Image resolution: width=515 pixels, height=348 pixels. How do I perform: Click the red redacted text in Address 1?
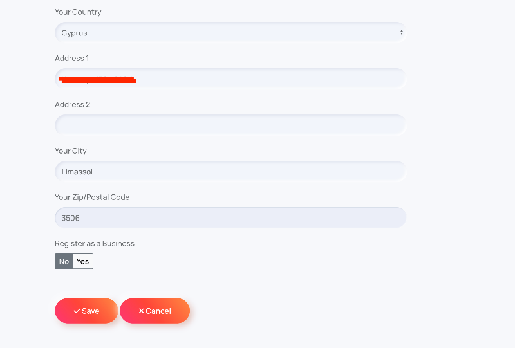(98, 80)
